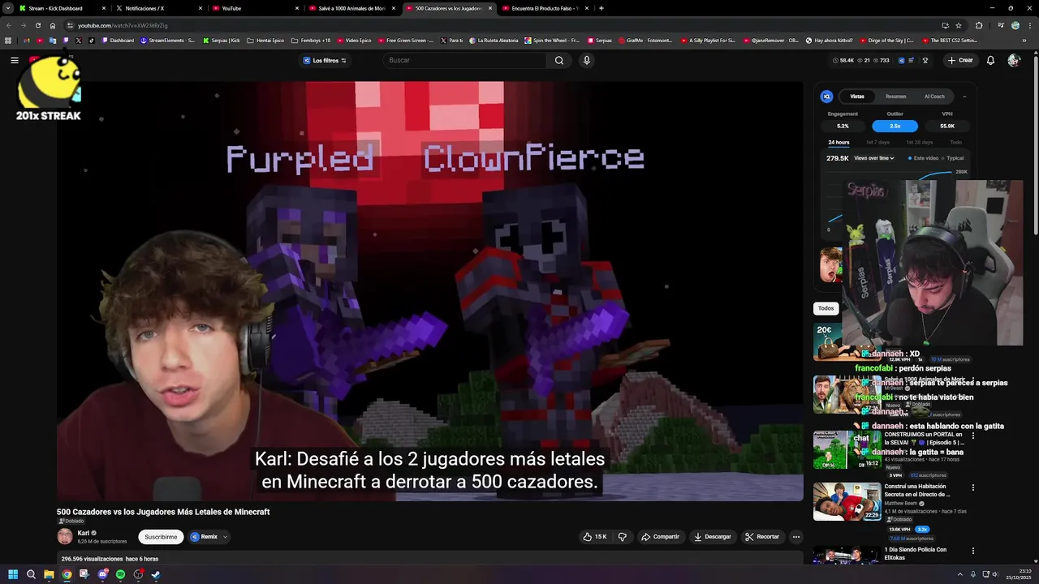Open options menu for CONSTRUIMOS un PORTAL video
The height and width of the screenshot is (584, 1039).
coord(972,436)
